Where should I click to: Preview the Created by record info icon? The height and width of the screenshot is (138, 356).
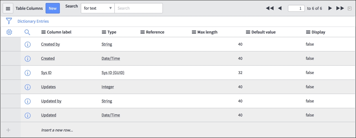[x=27, y=45]
